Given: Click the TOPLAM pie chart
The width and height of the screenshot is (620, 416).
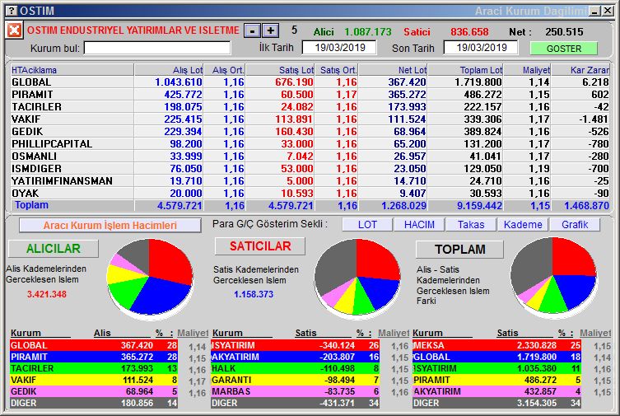Looking at the screenshot, I should (553, 276).
